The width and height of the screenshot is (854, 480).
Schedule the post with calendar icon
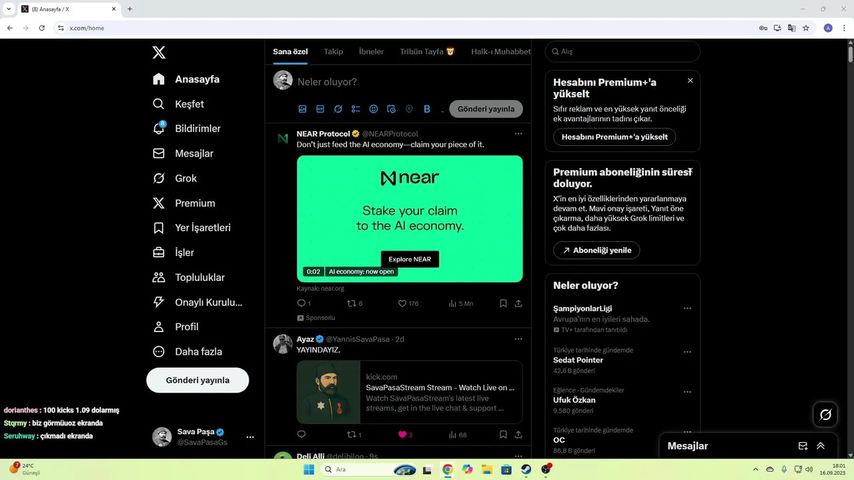[392, 109]
